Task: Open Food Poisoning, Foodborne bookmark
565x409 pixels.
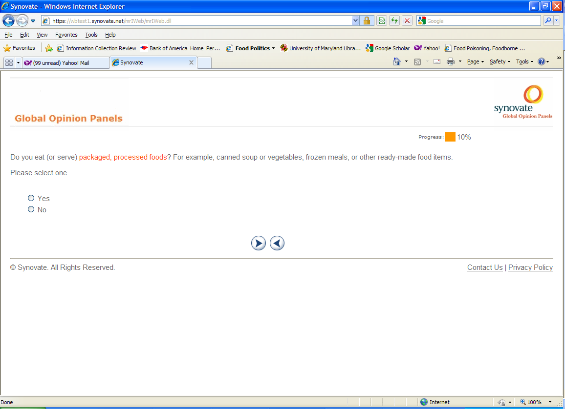Action: coord(485,48)
